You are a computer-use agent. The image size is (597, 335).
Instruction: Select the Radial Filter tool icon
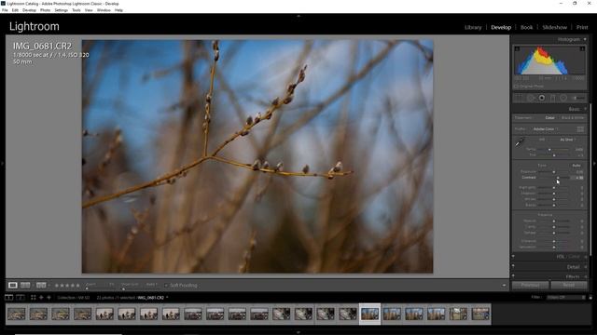coord(563,98)
